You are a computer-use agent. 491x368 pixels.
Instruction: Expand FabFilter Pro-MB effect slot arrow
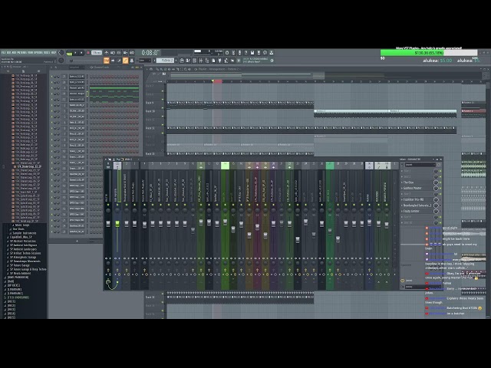[x=402, y=199]
